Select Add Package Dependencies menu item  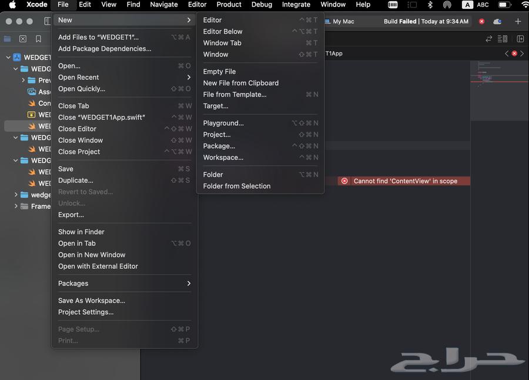(105, 49)
